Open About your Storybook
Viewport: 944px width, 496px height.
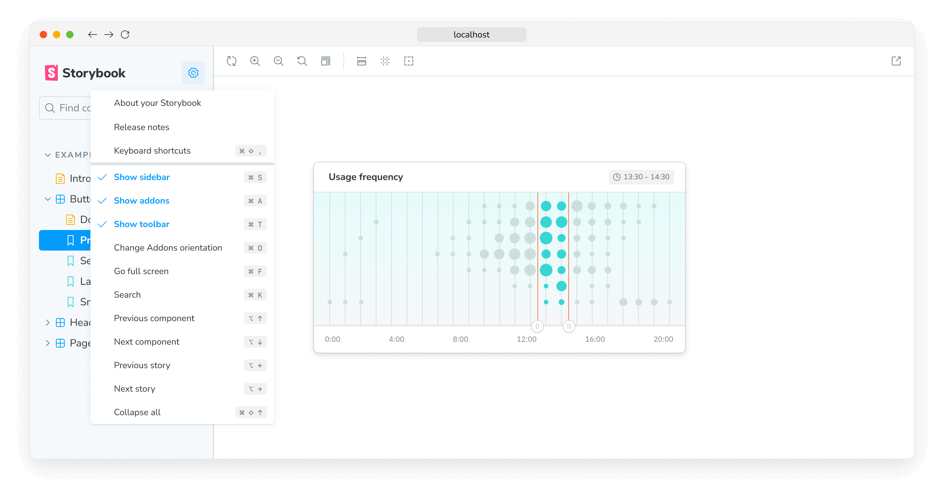(x=157, y=103)
